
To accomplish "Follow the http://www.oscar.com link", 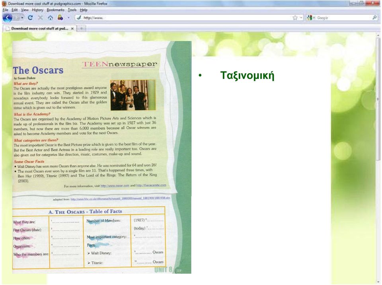I will tap(115, 185).
